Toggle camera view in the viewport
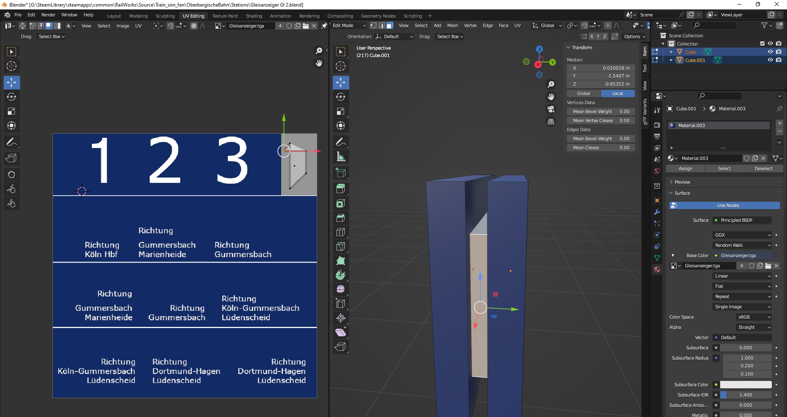787x417 pixels. (551, 109)
